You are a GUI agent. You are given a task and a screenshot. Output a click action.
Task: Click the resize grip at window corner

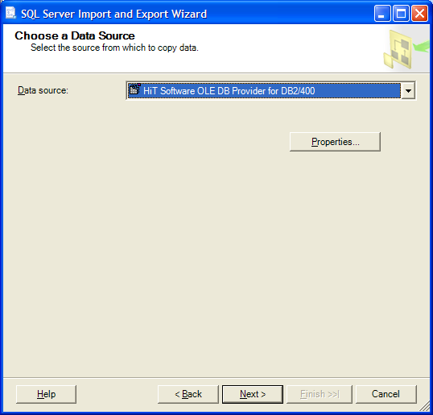coord(424,406)
